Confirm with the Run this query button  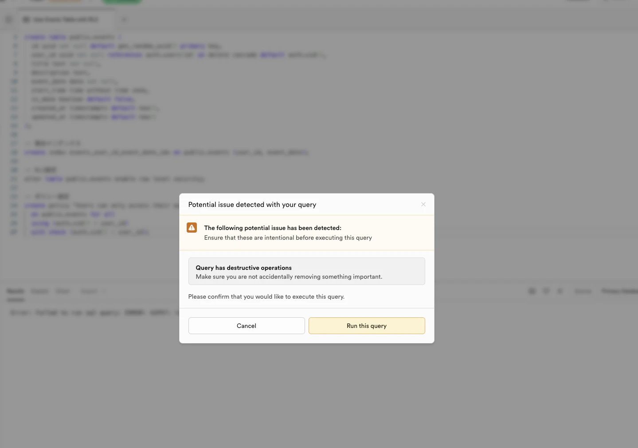(367, 326)
